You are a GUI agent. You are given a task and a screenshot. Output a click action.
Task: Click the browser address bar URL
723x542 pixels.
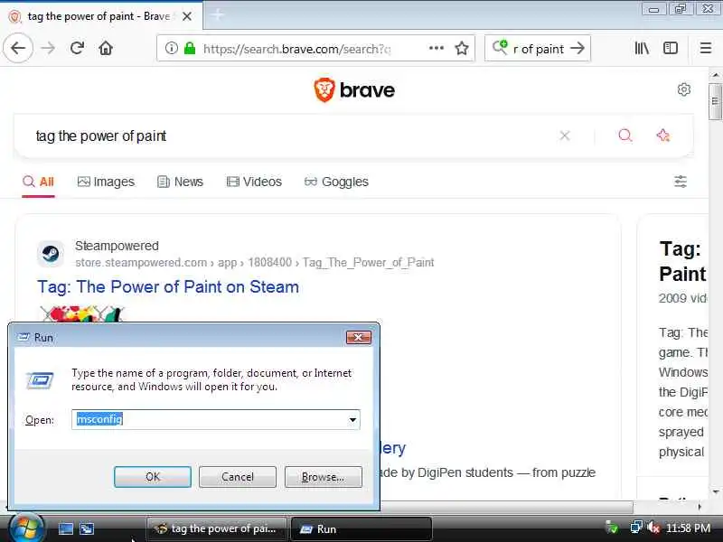pyautogui.click(x=297, y=49)
